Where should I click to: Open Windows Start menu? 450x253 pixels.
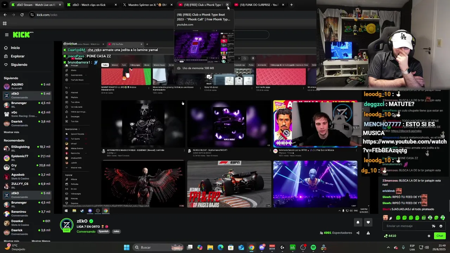pyautogui.click(x=127, y=247)
